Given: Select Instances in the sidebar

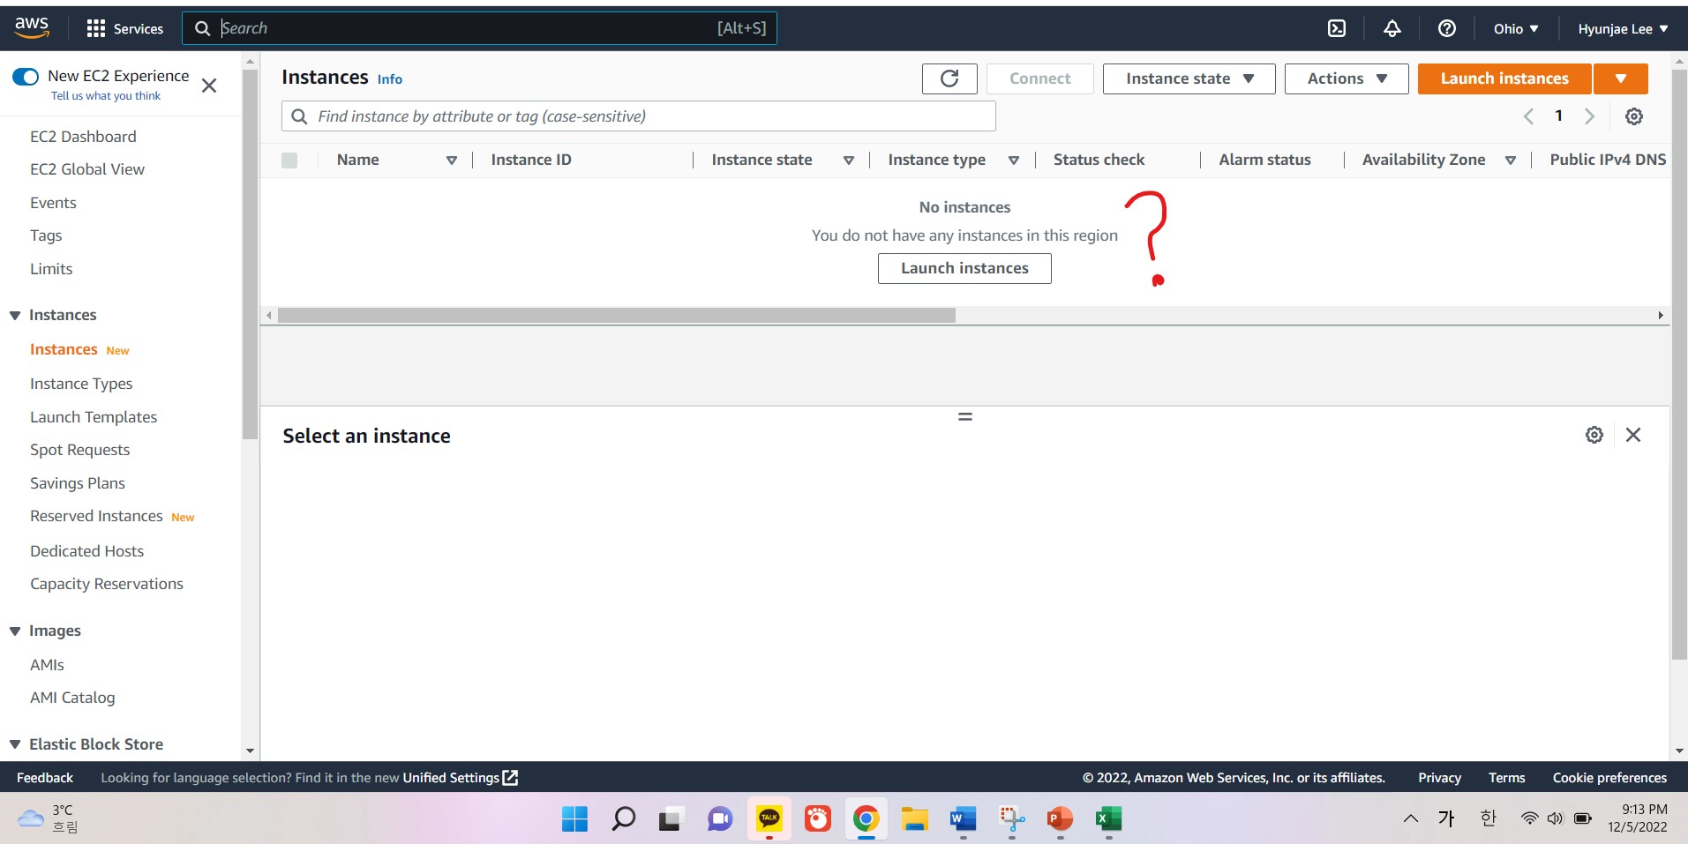Looking at the screenshot, I should 64,349.
